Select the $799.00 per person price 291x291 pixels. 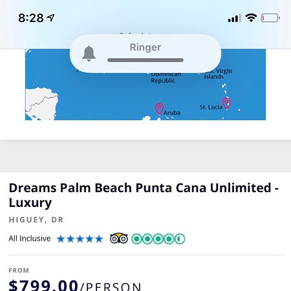(x=75, y=285)
